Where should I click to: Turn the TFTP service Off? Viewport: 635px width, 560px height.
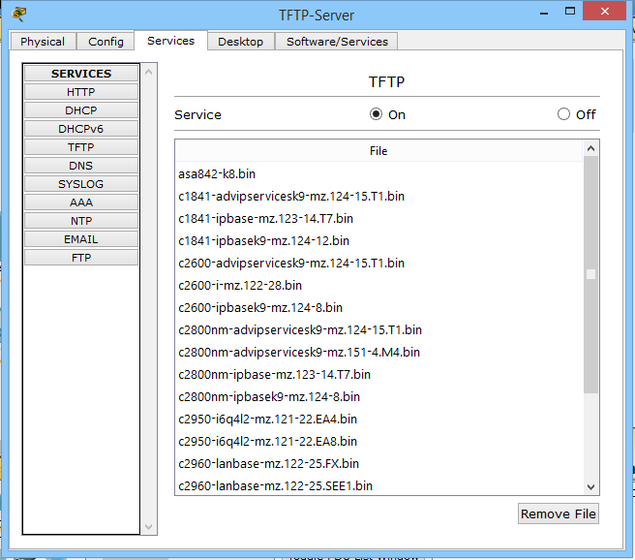[563, 114]
